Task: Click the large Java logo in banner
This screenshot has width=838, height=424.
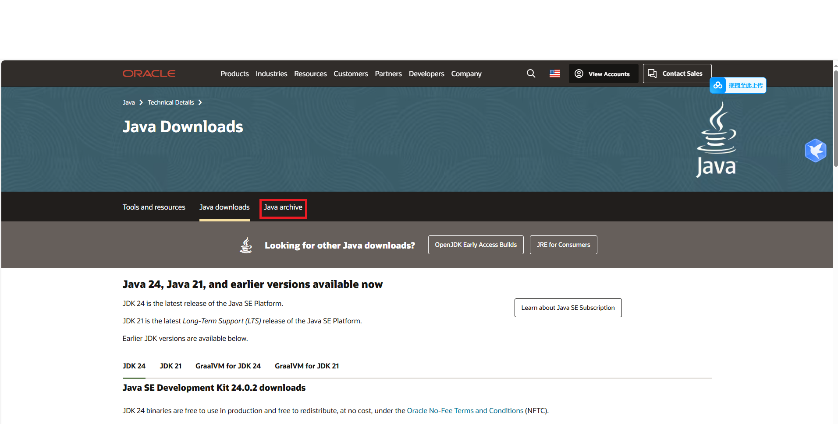Action: pos(717,140)
